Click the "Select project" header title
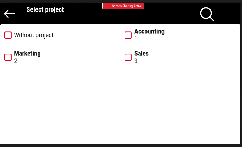Screen dimensions: 242x147 coord(45,10)
